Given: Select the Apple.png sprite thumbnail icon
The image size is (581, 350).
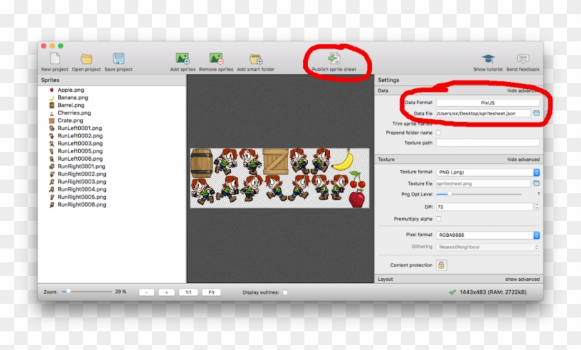Looking at the screenshot, I should (x=52, y=90).
